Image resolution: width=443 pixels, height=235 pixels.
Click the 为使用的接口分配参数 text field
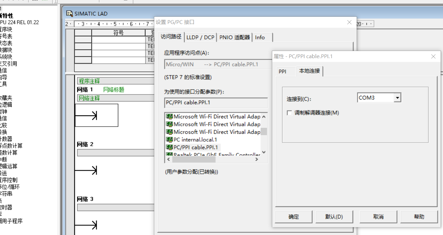(216, 103)
